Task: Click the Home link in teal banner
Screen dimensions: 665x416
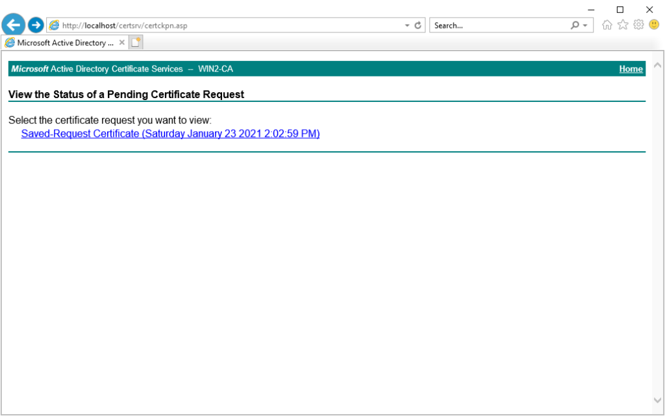Action: pyautogui.click(x=631, y=69)
